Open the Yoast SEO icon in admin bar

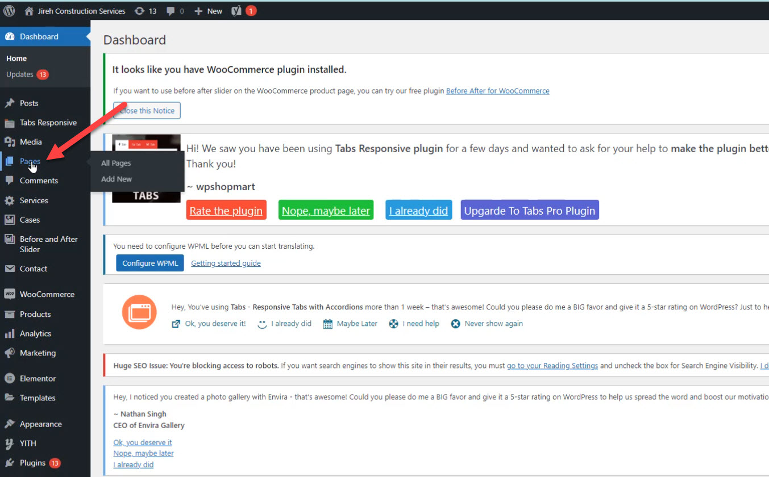click(x=236, y=11)
